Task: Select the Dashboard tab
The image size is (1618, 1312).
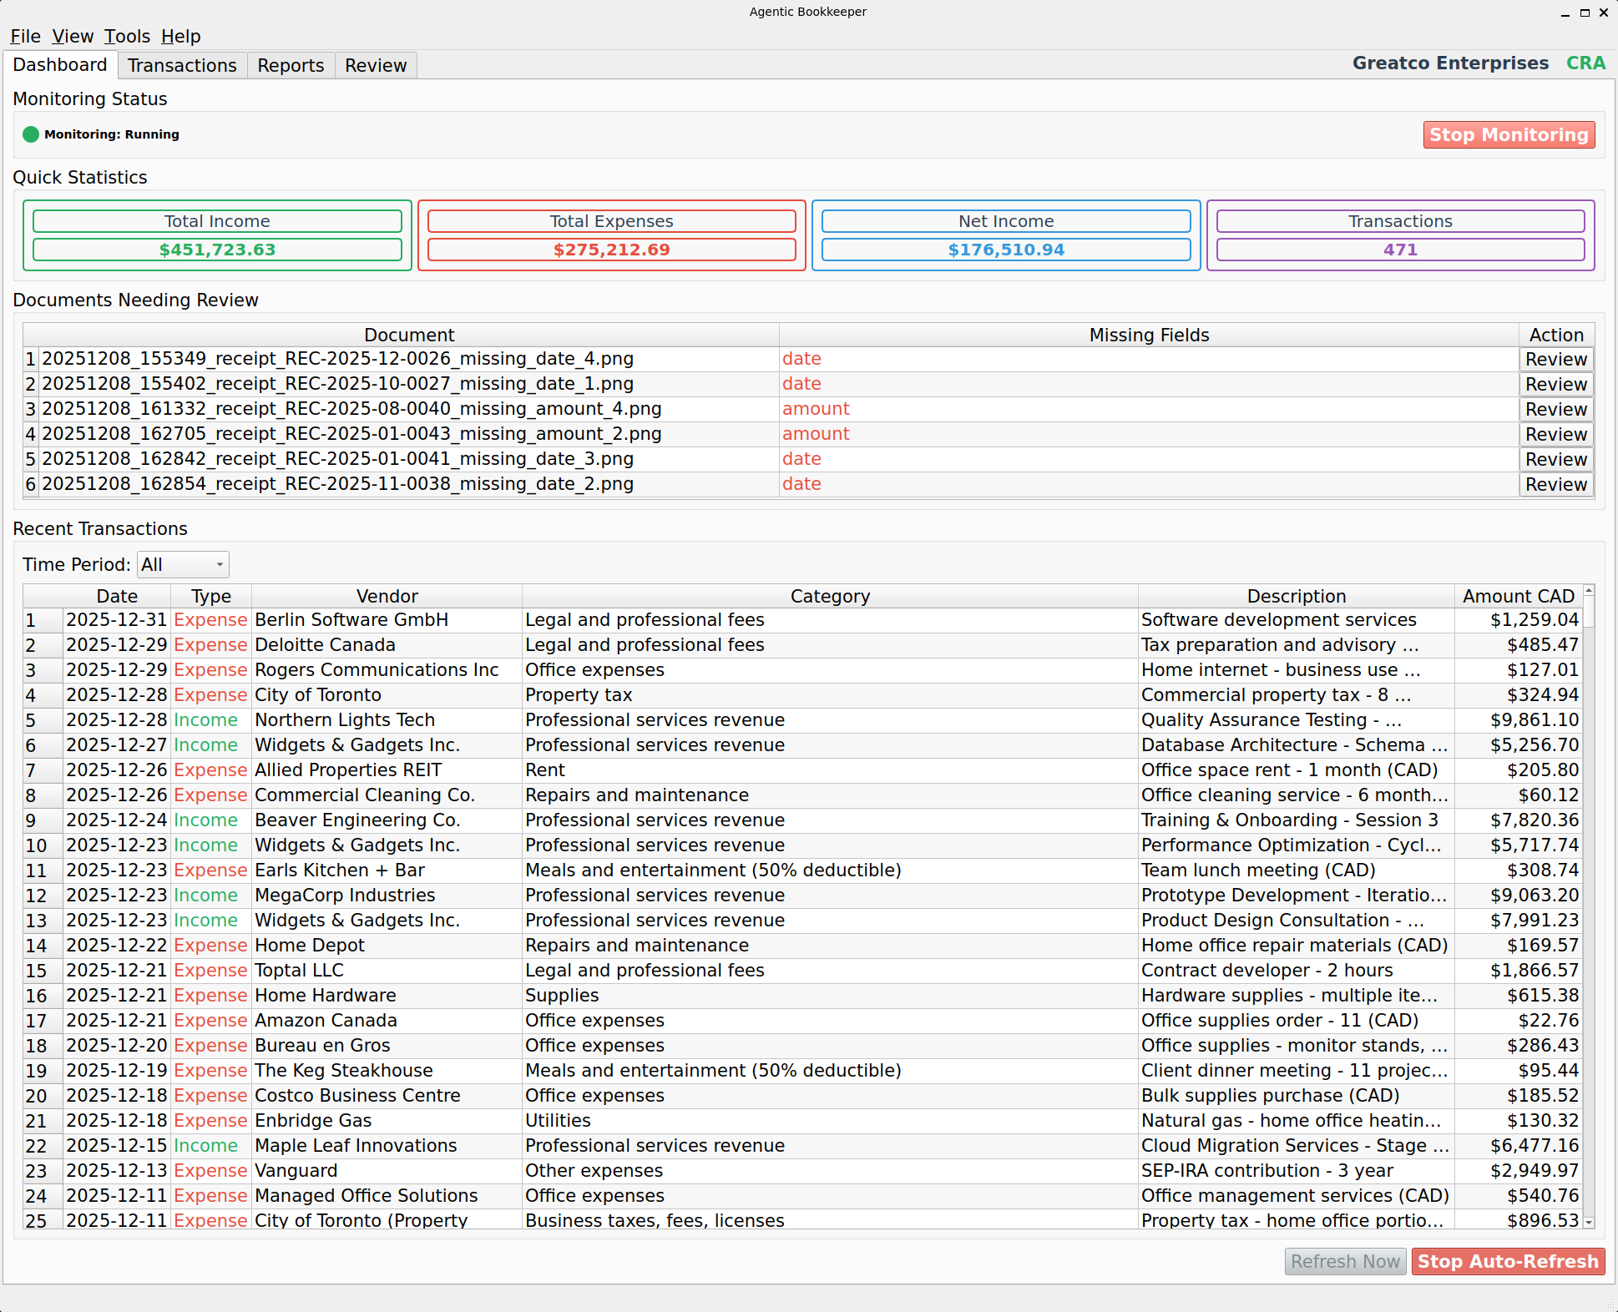Action: click(60, 64)
